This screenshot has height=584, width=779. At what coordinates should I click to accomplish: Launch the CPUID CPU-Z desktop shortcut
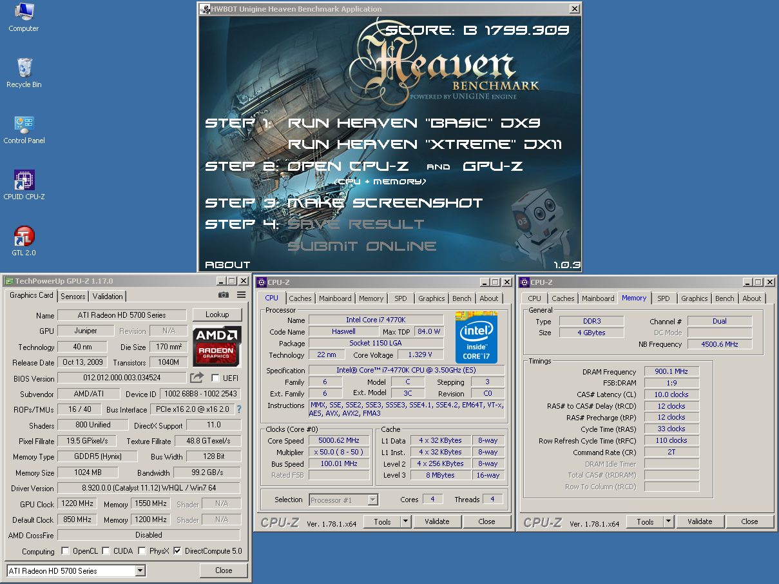tap(24, 185)
